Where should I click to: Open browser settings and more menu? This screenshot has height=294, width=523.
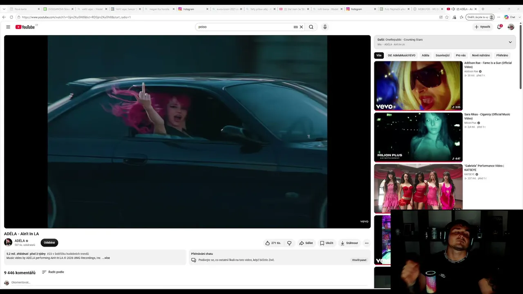(x=498, y=17)
